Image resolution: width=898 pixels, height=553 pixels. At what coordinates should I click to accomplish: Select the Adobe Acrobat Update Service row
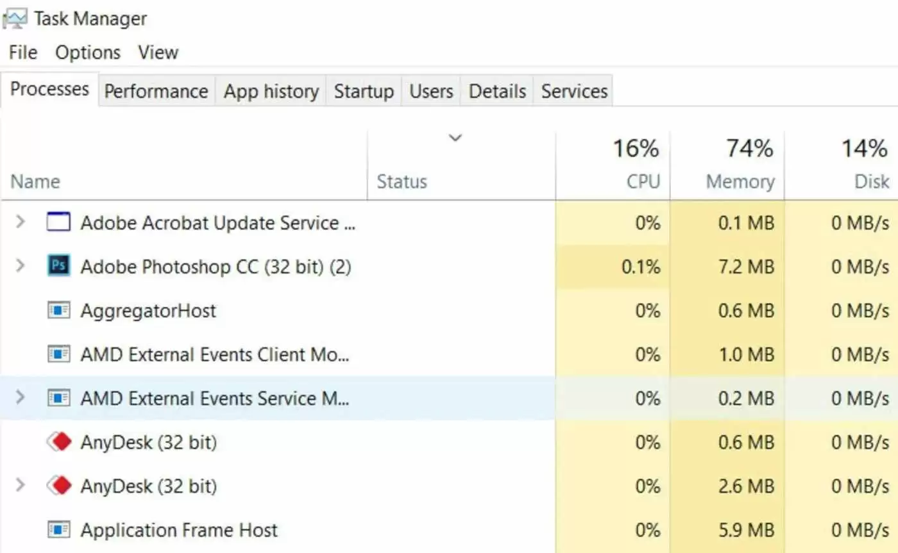[x=449, y=222]
